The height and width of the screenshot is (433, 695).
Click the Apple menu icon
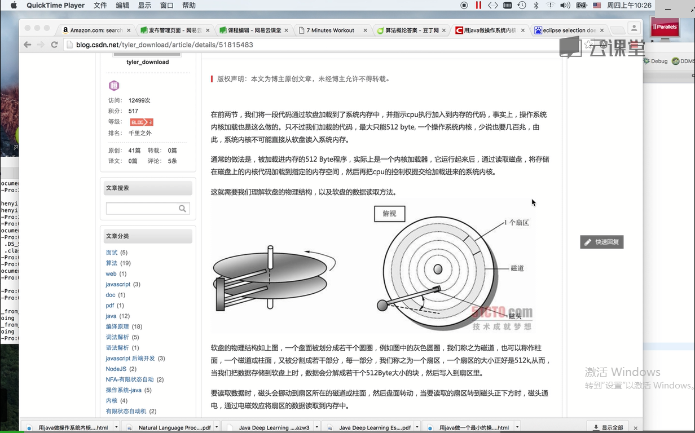click(x=14, y=6)
